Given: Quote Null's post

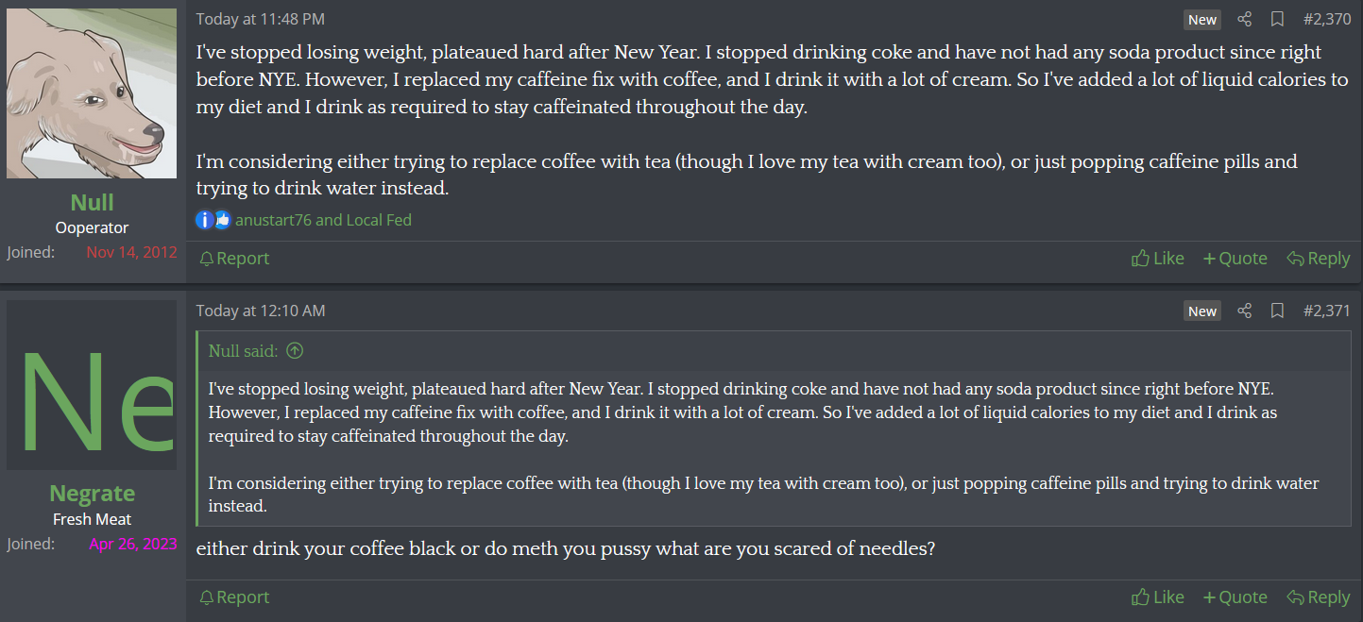Looking at the screenshot, I should (1235, 259).
